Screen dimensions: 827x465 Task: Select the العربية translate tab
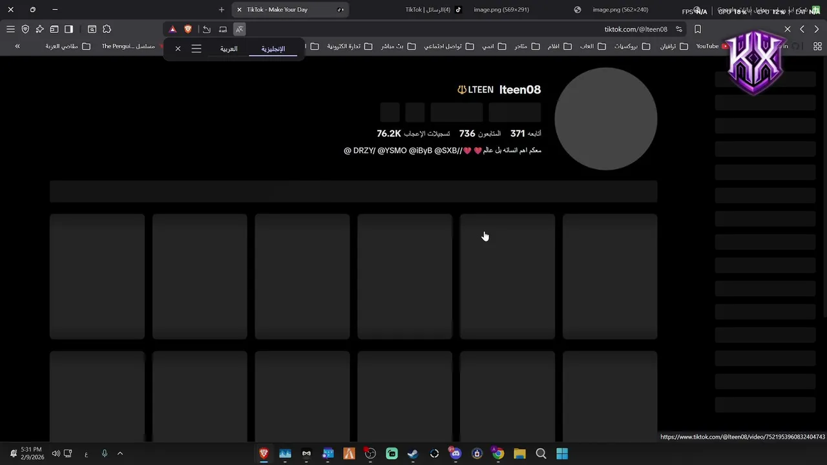point(229,48)
